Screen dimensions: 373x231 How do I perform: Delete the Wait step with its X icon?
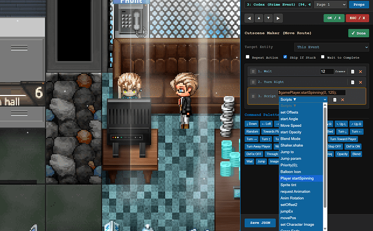tap(361, 71)
